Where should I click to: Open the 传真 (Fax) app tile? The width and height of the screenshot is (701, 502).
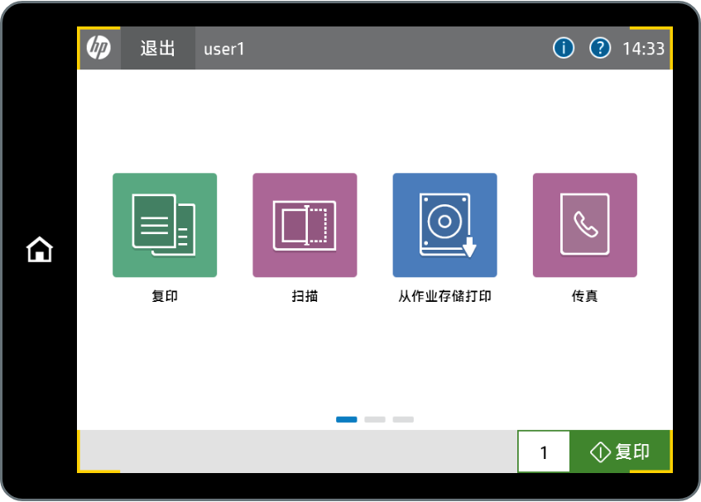tap(585, 225)
